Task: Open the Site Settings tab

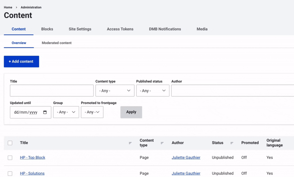Action: tap(80, 29)
